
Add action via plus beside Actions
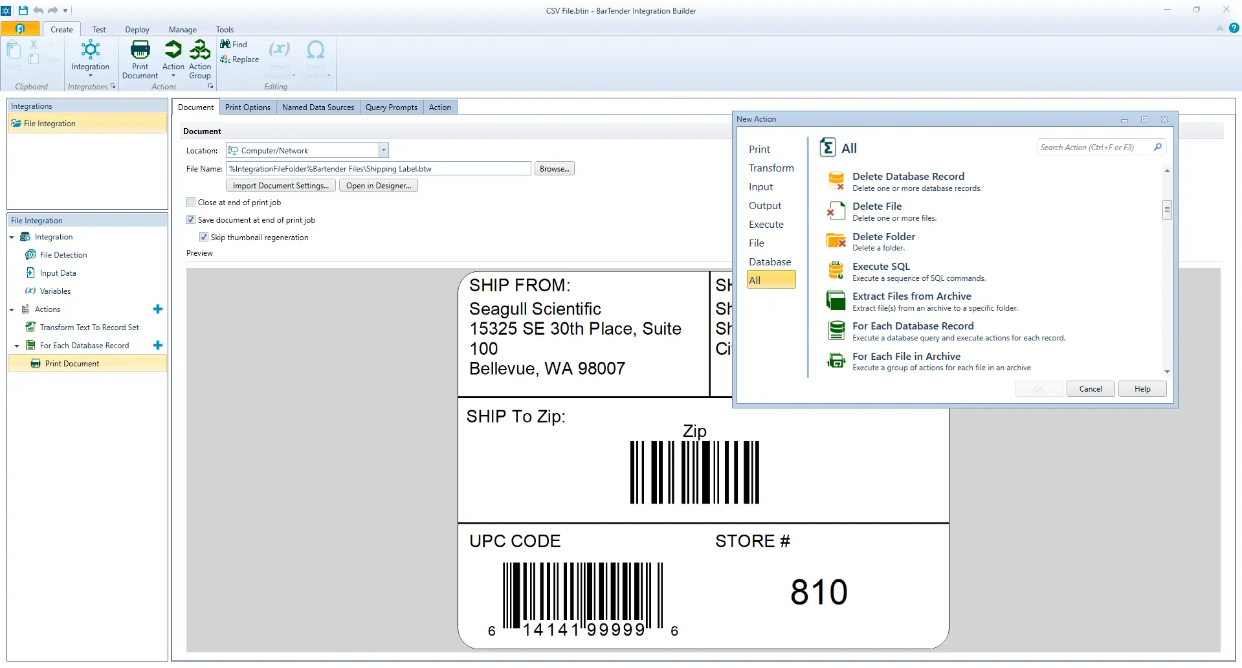click(x=158, y=309)
